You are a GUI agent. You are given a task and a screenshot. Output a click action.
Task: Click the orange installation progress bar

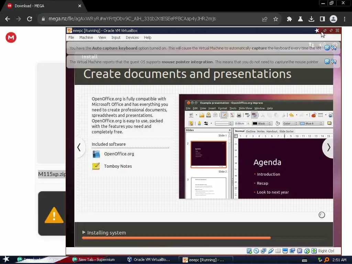176,238
